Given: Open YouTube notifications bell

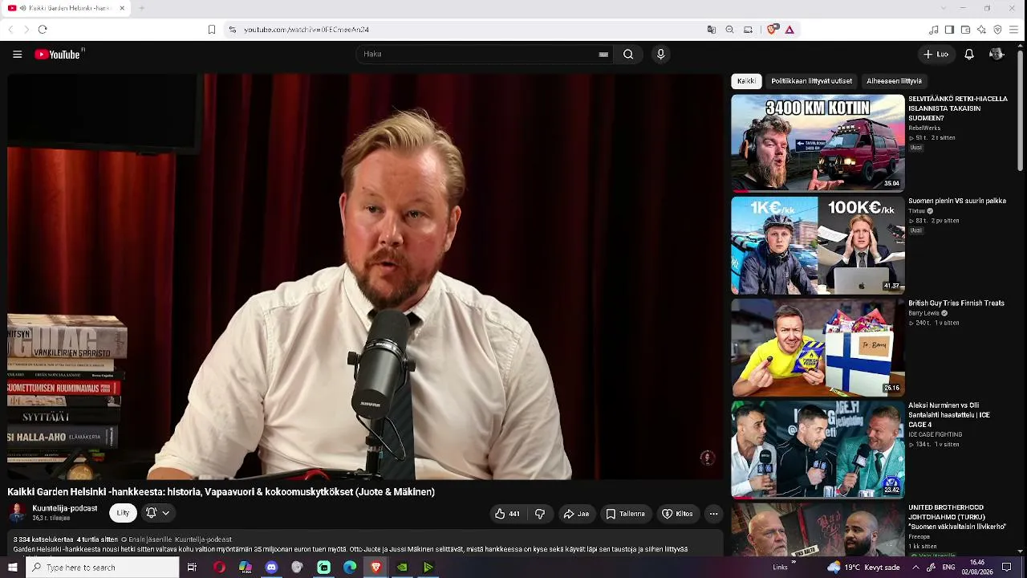Looking at the screenshot, I should (x=969, y=55).
